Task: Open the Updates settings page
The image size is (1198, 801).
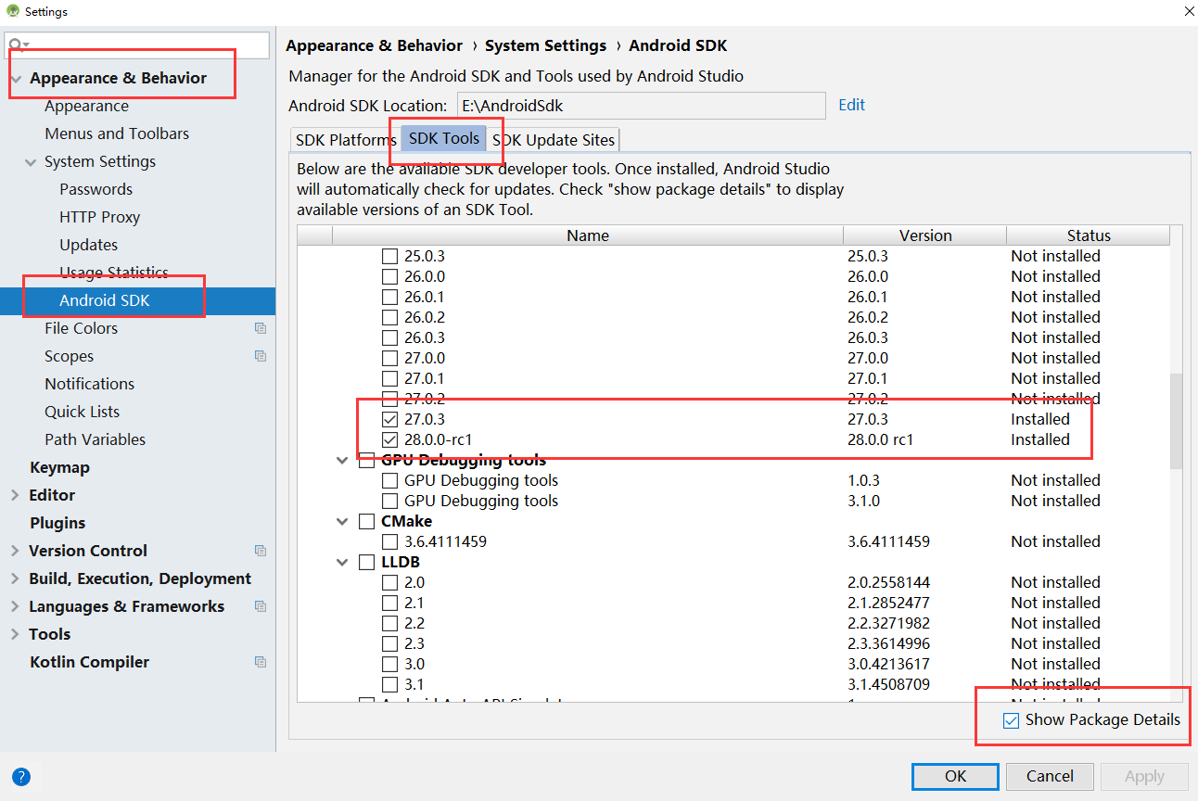Action: 88,245
